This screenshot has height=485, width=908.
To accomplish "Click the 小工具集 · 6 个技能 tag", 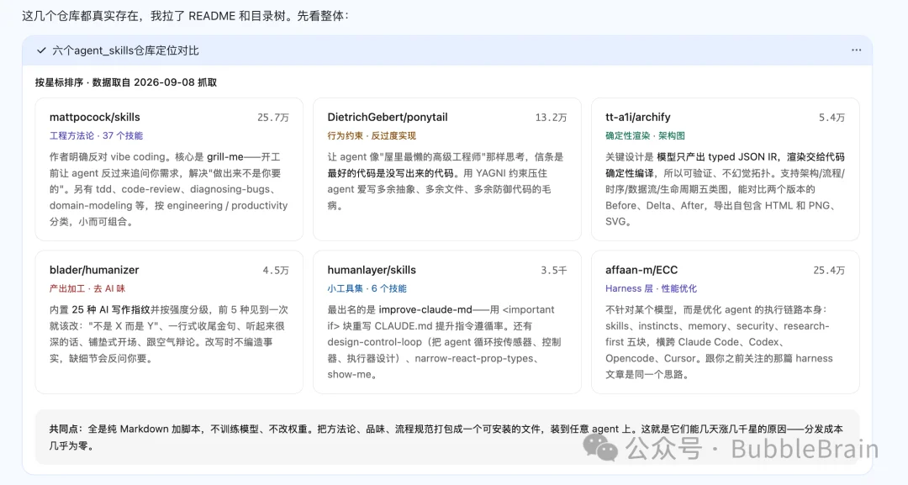I will (367, 288).
